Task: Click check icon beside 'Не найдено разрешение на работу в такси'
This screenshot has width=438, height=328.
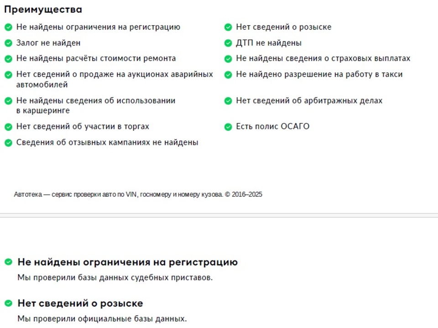Action: (228, 74)
